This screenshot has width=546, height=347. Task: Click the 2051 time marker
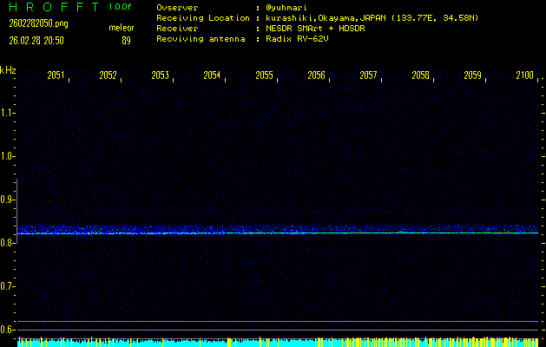point(56,75)
